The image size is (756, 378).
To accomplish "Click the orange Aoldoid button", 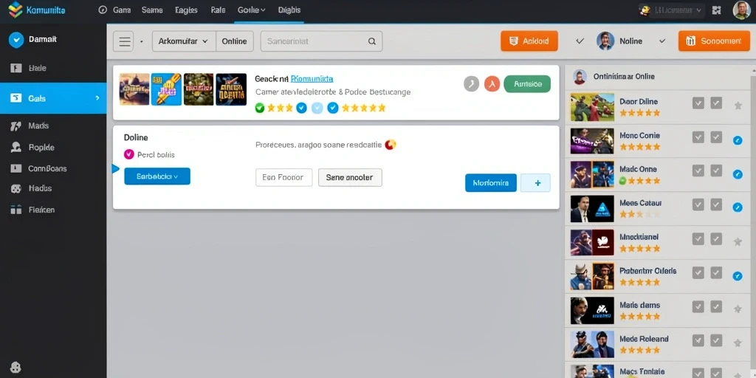I will (x=529, y=41).
